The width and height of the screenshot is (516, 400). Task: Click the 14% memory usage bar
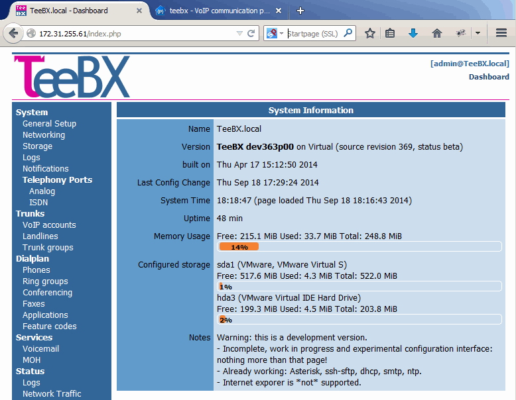tap(359, 246)
